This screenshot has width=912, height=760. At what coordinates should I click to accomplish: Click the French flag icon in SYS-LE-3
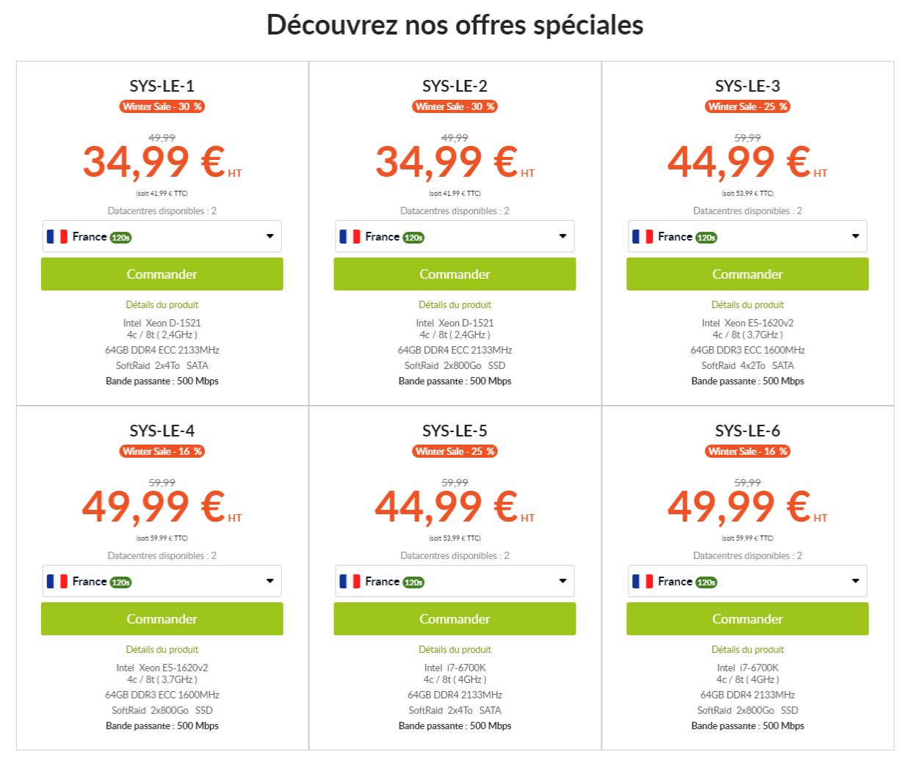pos(643,236)
